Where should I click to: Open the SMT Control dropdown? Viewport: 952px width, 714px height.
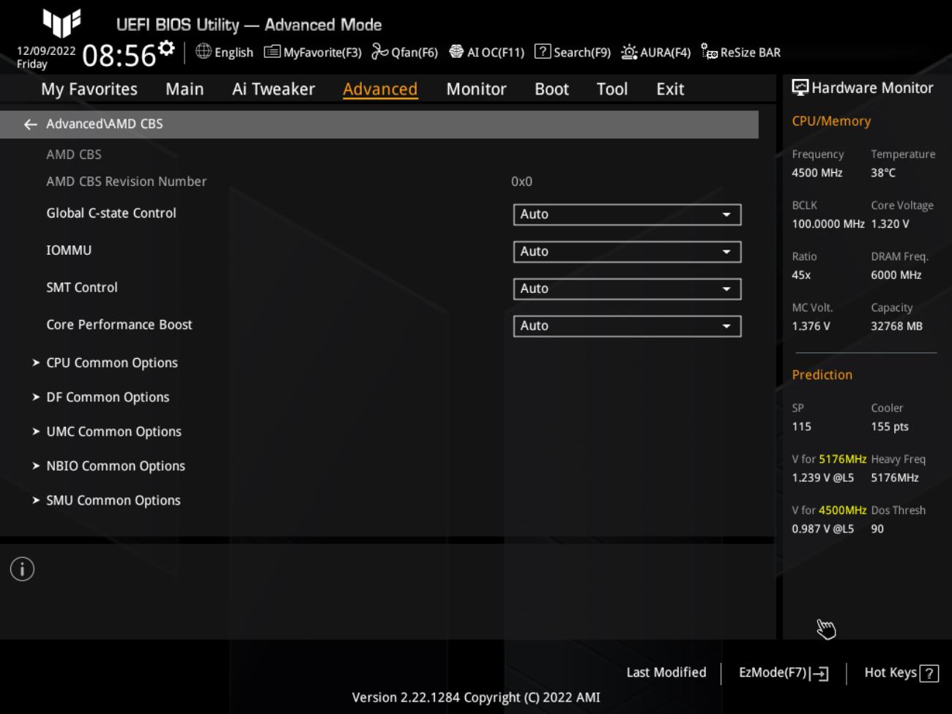(627, 289)
